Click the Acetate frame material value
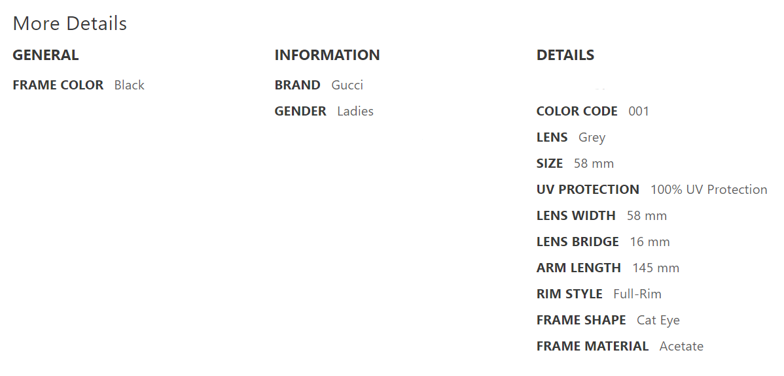784x376 pixels. (x=681, y=346)
